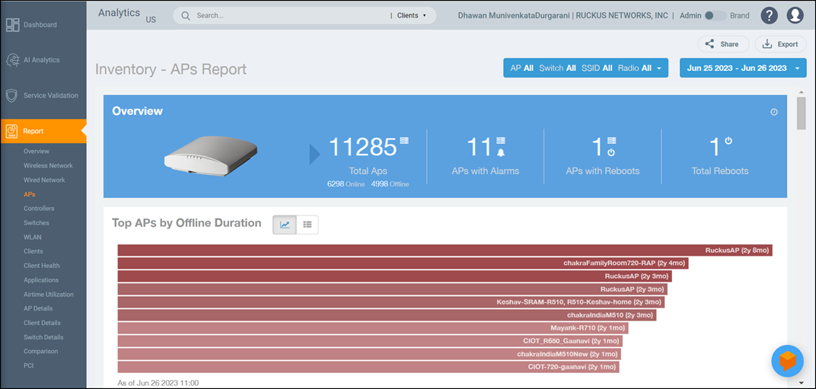Click the 6298 Online count text
This screenshot has height=389, width=816.
346,183
